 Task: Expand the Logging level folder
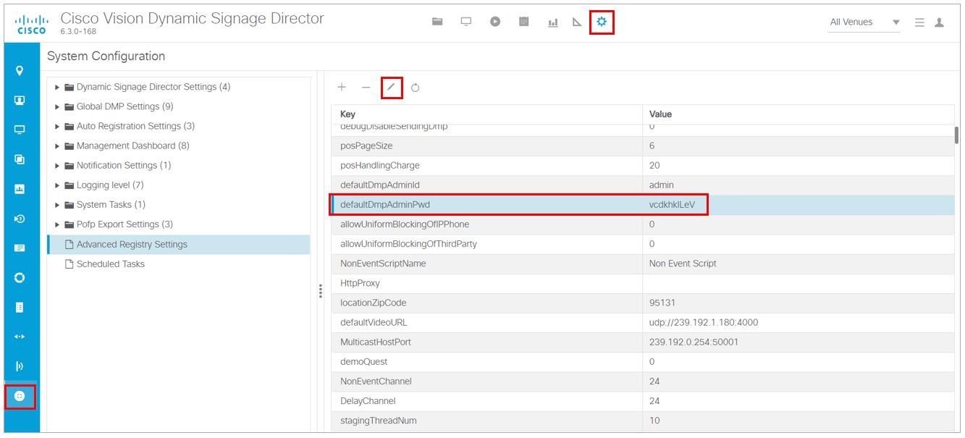click(x=58, y=185)
